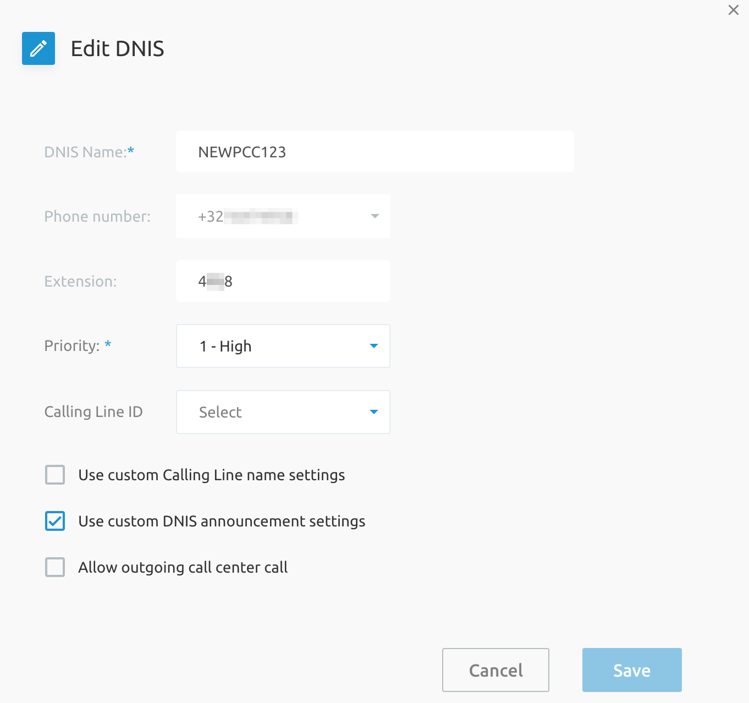Close the Edit DNIS dialog

pos(733,10)
